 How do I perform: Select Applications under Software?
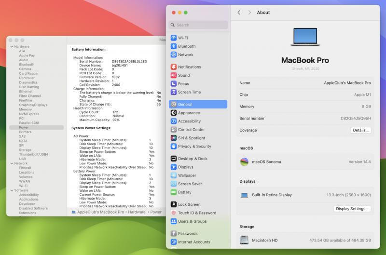(x=29, y=199)
